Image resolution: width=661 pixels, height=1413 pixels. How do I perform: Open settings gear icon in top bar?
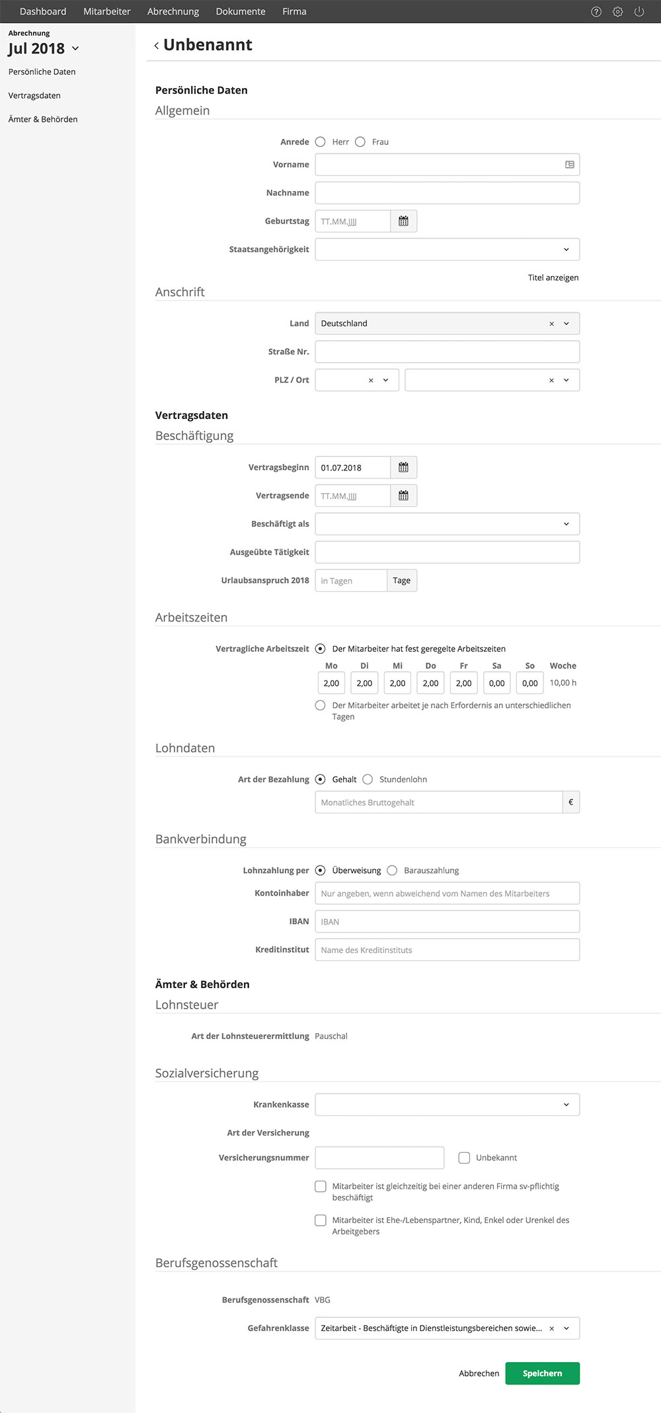(617, 12)
